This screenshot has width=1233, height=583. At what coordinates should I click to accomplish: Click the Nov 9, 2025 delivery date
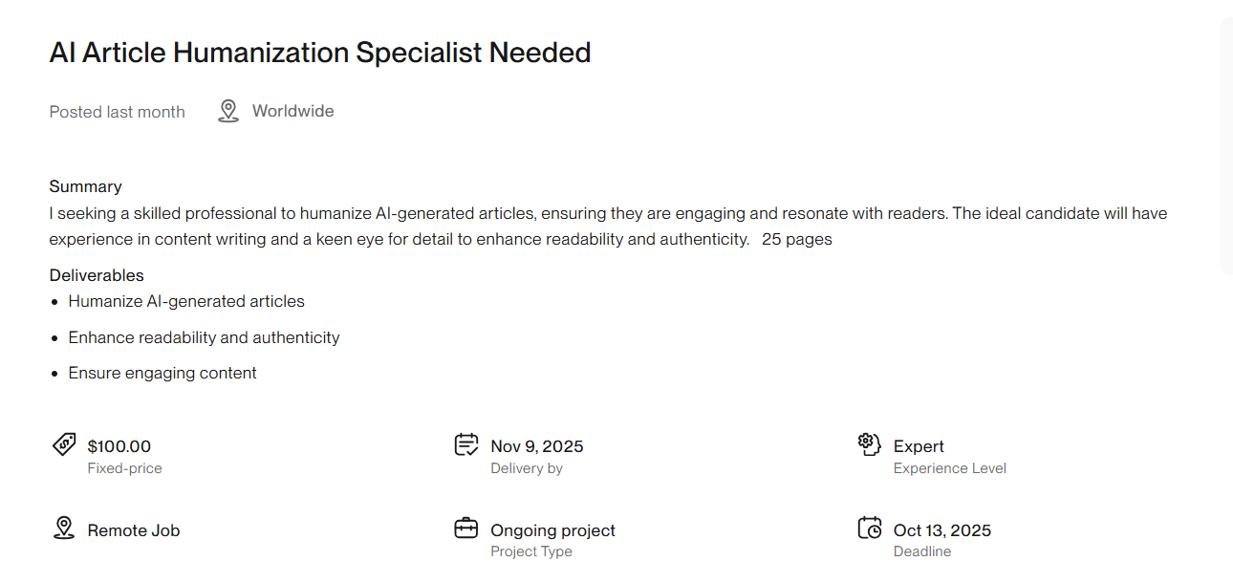(537, 446)
